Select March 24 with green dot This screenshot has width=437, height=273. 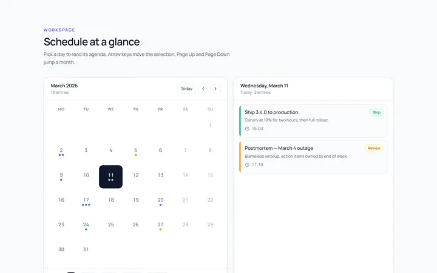[x=86, y=225]
